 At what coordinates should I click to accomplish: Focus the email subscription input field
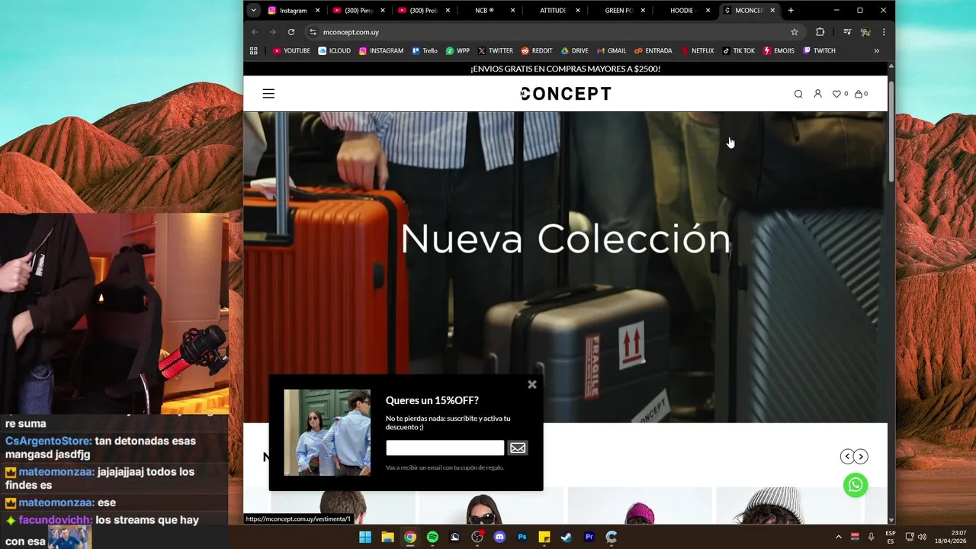[x=445, y=448]
